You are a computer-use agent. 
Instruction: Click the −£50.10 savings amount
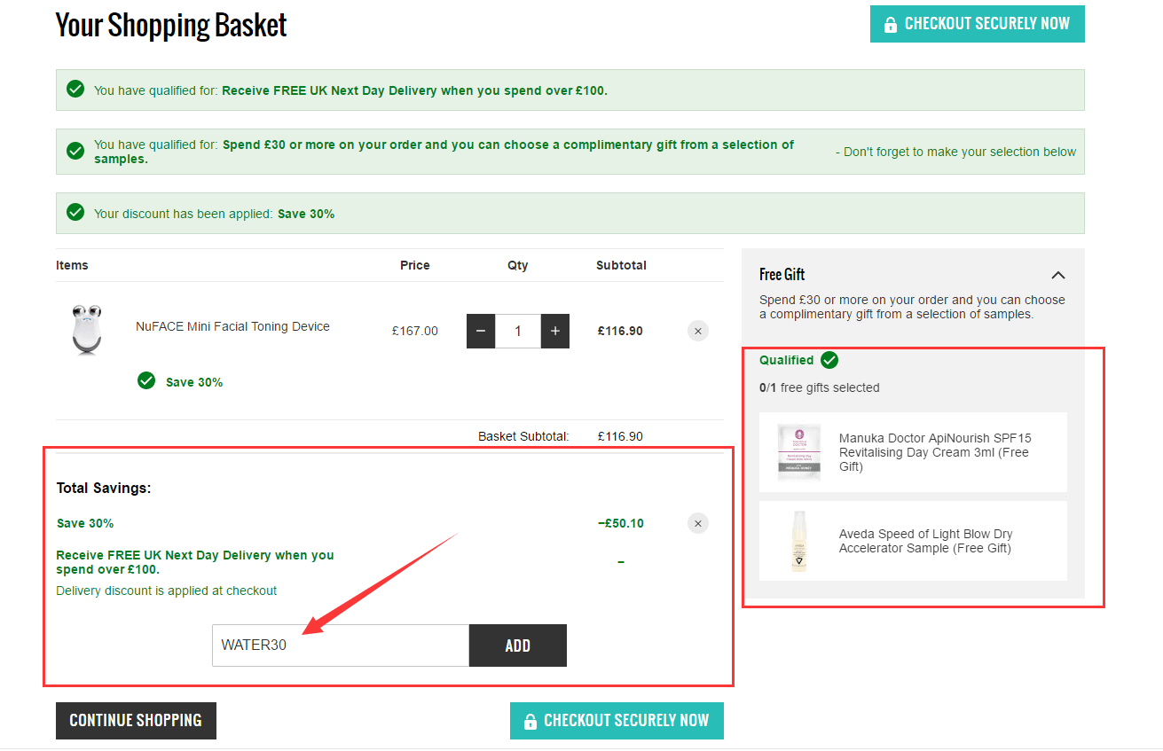621,523
